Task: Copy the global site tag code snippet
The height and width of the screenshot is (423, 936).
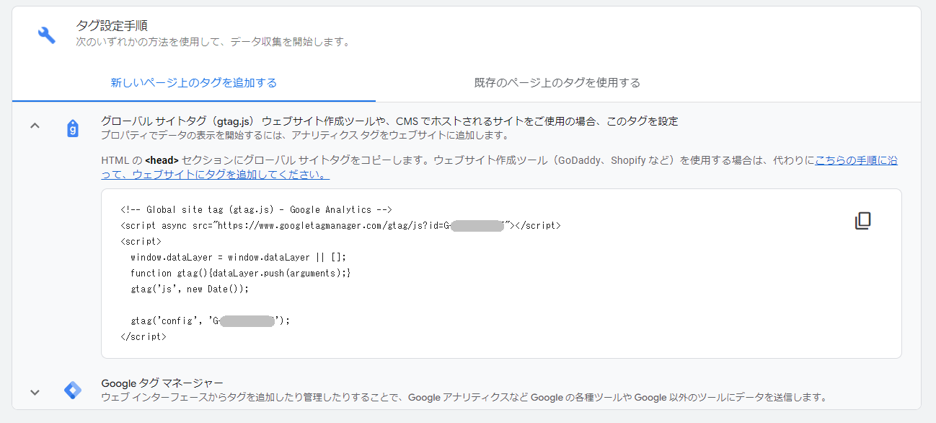Action: (x=862, y=221)
